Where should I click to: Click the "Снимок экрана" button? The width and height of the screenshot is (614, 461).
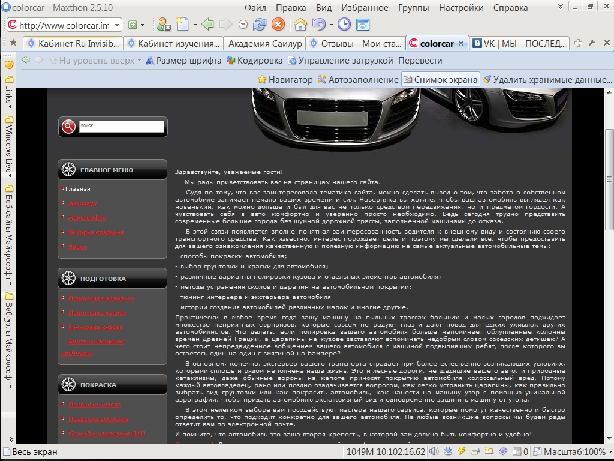tap(441, 79)
